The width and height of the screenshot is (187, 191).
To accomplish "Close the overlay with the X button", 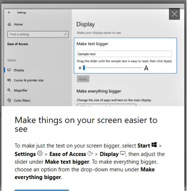I will point(174,14).
